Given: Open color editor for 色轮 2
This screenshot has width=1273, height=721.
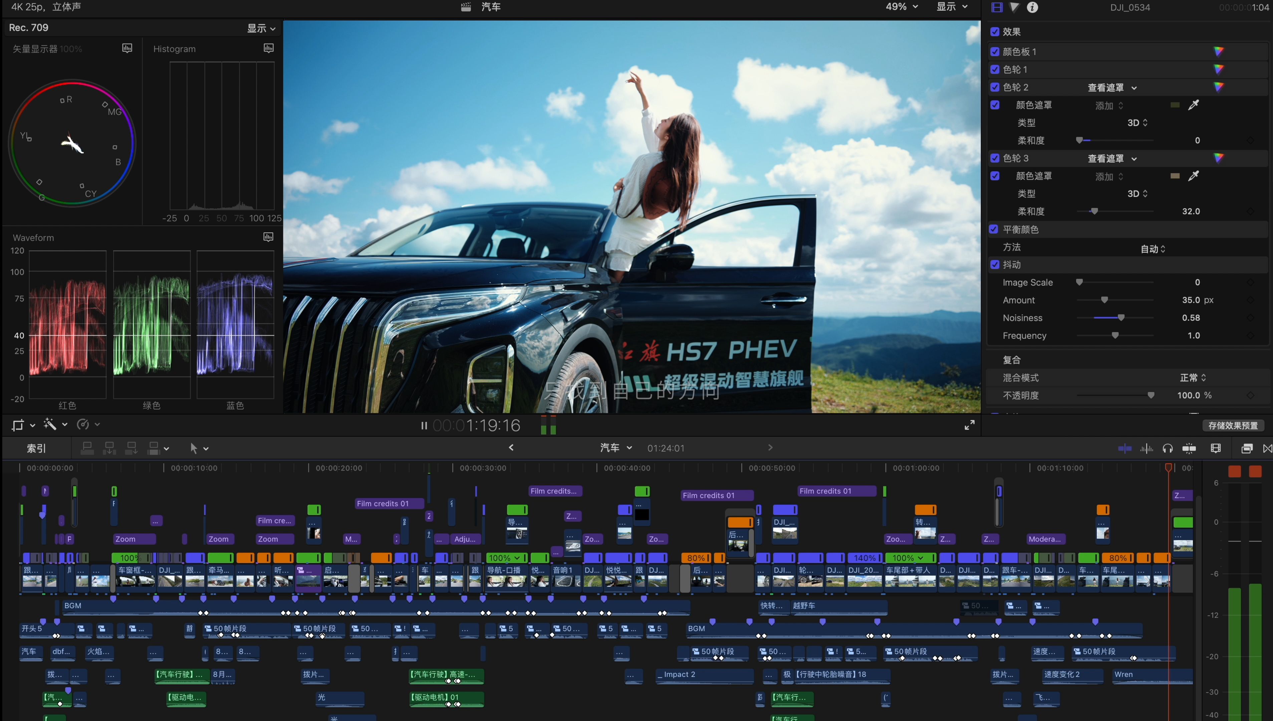Looking at the screenshot, I should (x=1219, y=87).
